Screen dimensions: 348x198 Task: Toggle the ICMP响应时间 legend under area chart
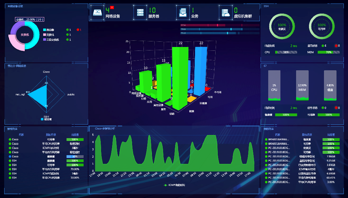(x=175, y=185)
